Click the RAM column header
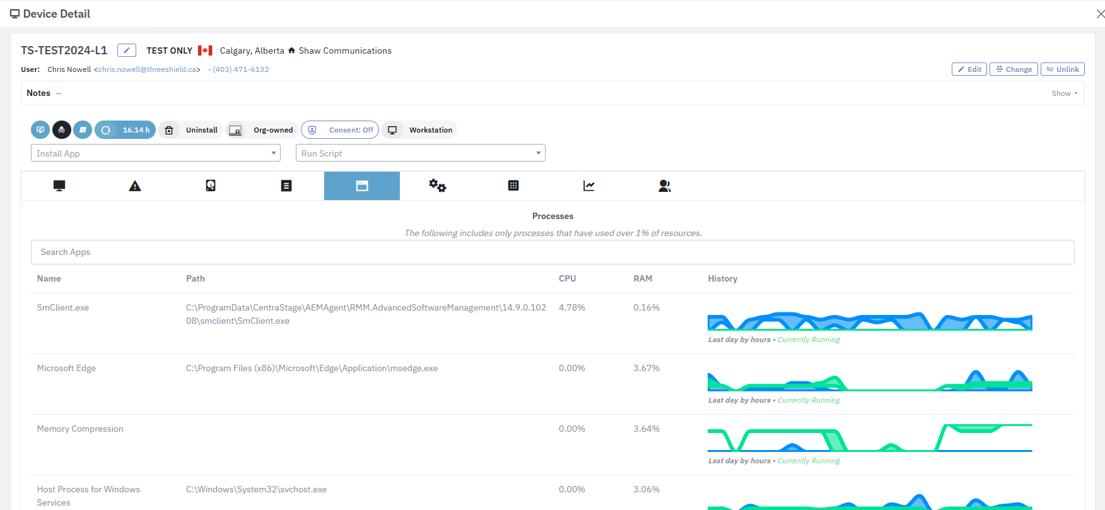Viewport: 1105px width, 510px height. pos(643,278)
